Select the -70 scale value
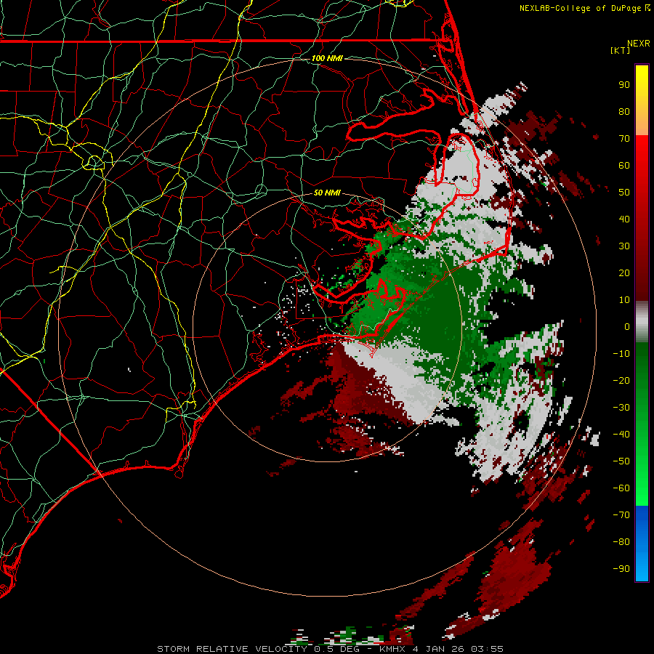Screen dimensions: 654x654 (621, 515)
